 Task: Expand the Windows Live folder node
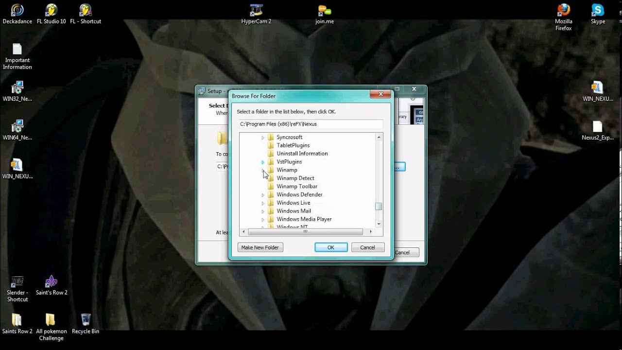263,203
